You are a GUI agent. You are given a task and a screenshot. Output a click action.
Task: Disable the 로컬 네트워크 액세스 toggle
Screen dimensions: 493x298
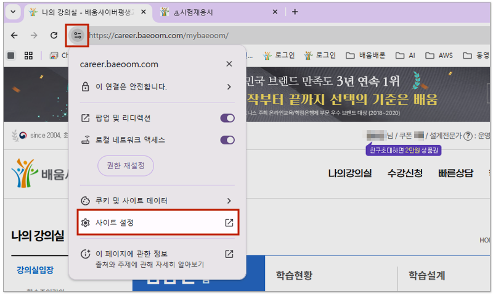pos(227,140)
